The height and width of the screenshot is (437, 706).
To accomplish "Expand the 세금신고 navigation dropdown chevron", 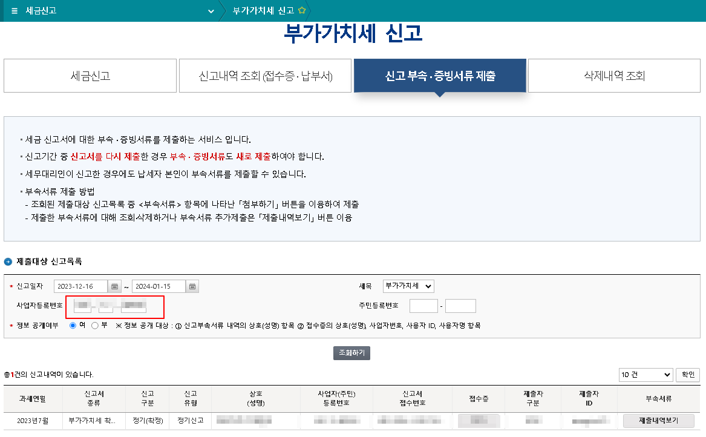I will (211, 11).
